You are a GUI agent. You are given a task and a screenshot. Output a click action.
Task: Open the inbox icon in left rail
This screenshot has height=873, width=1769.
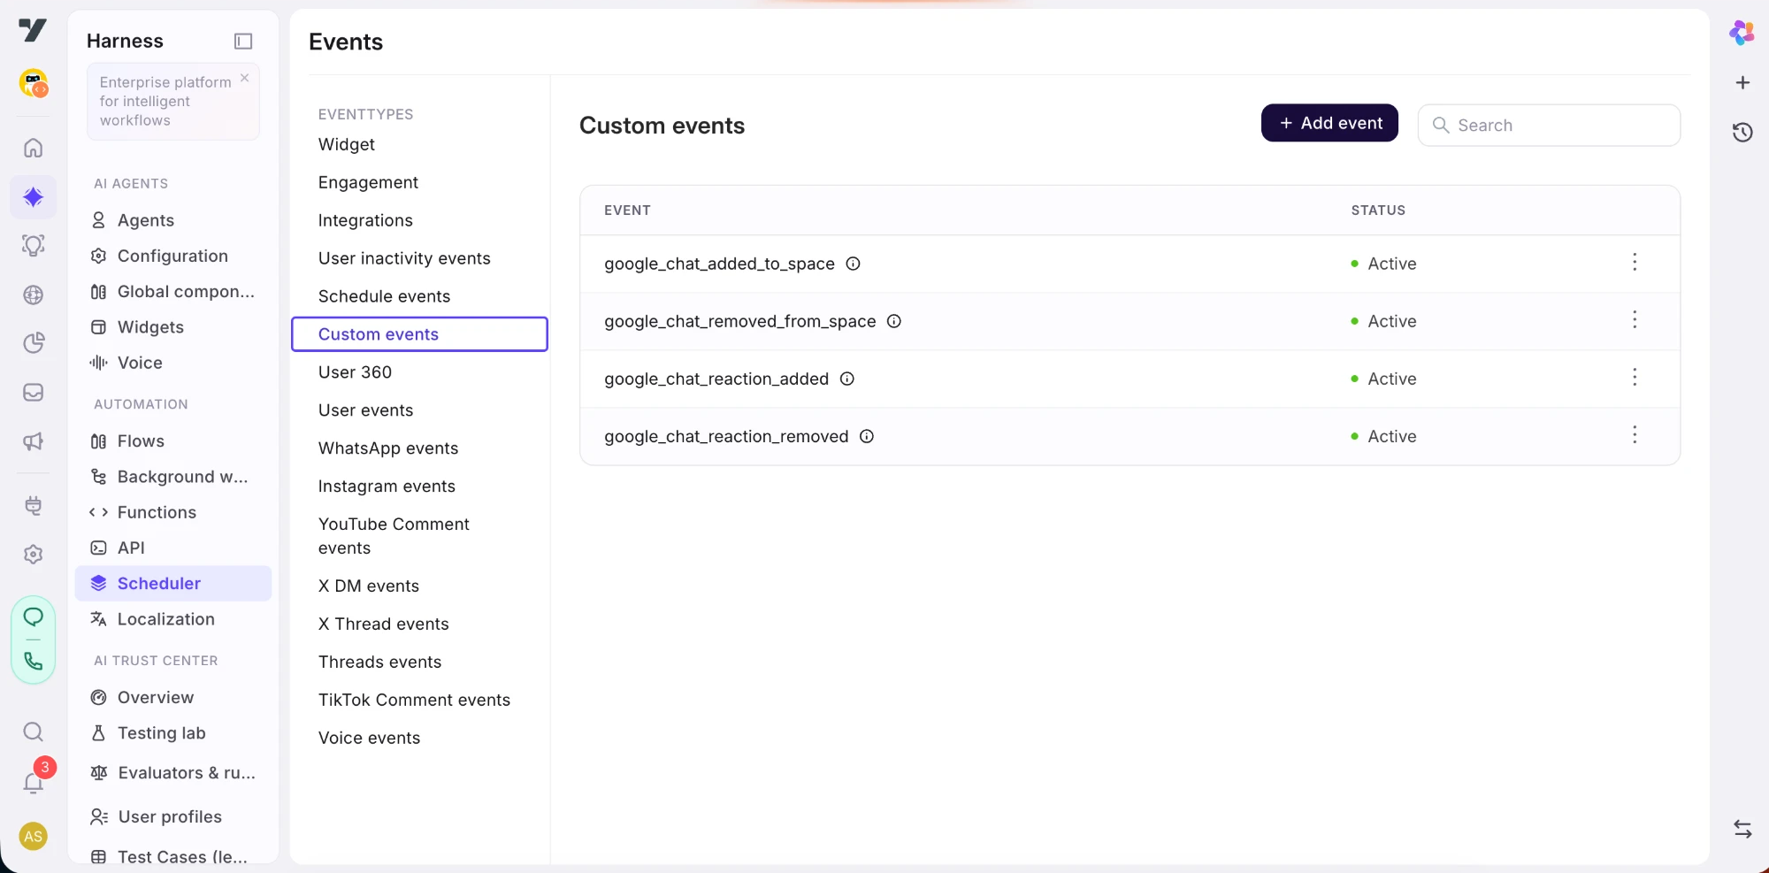[34, 392]
